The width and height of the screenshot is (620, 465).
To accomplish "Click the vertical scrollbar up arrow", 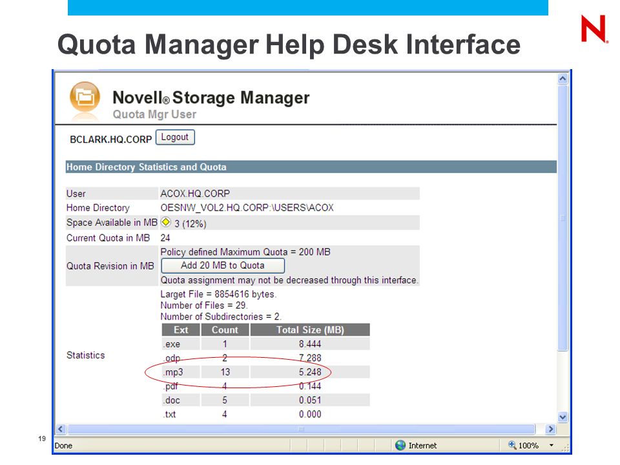I will click(563, 78).
